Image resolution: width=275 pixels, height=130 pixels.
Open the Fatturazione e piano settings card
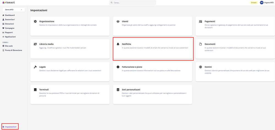click(x=152, y=72)
